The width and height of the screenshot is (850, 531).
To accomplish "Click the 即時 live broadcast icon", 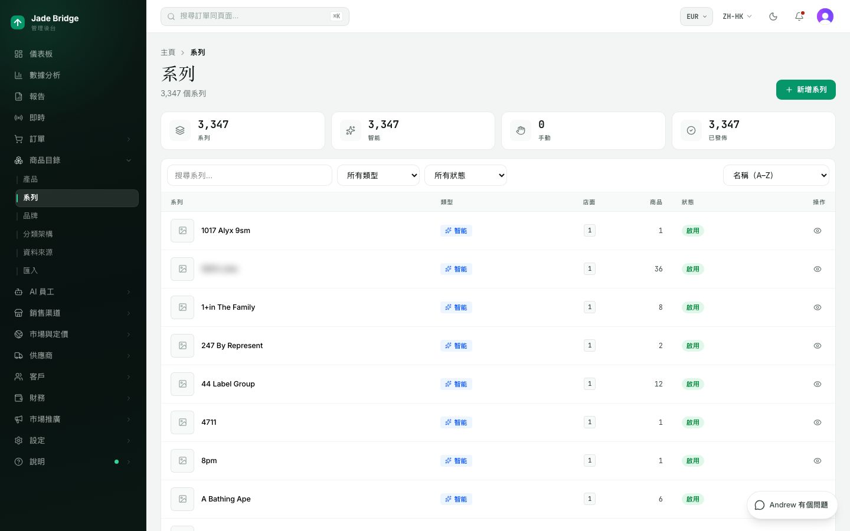I will [19, 117].
